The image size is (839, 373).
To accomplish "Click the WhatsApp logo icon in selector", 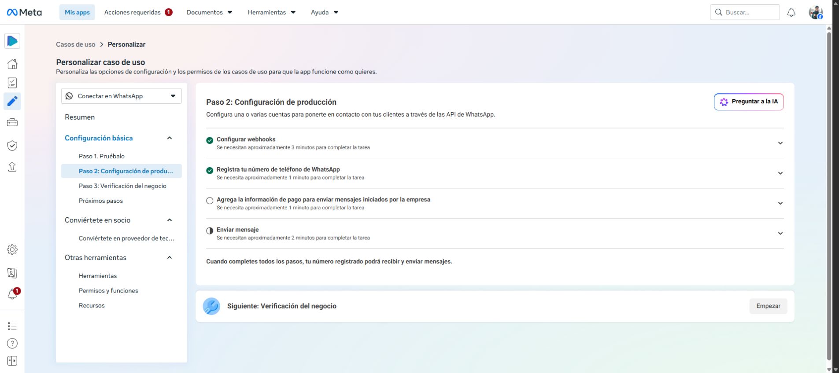I will click(x=69, y=96).
